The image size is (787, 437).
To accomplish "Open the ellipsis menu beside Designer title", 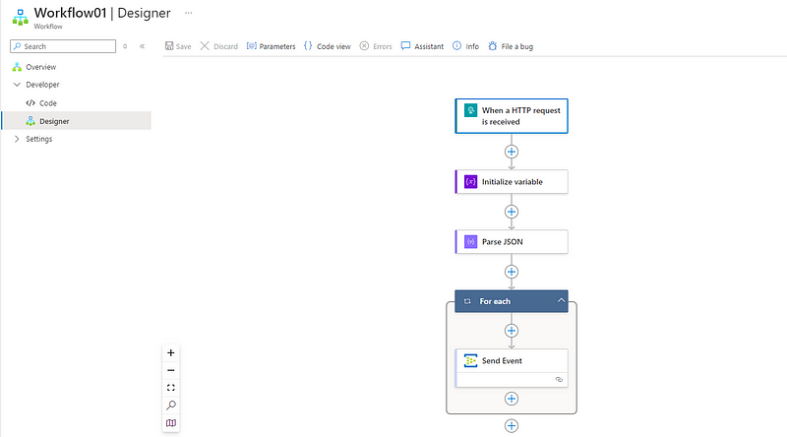I will click(x=188, y=13).
